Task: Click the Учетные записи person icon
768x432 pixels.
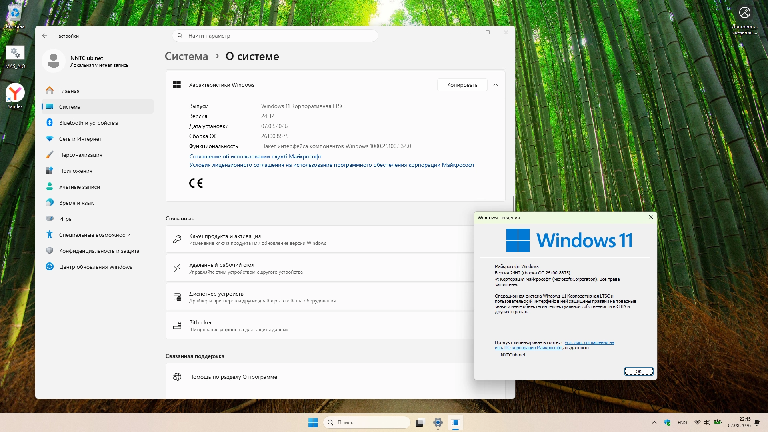Action: pyautogui.click(x=50, y=187)
